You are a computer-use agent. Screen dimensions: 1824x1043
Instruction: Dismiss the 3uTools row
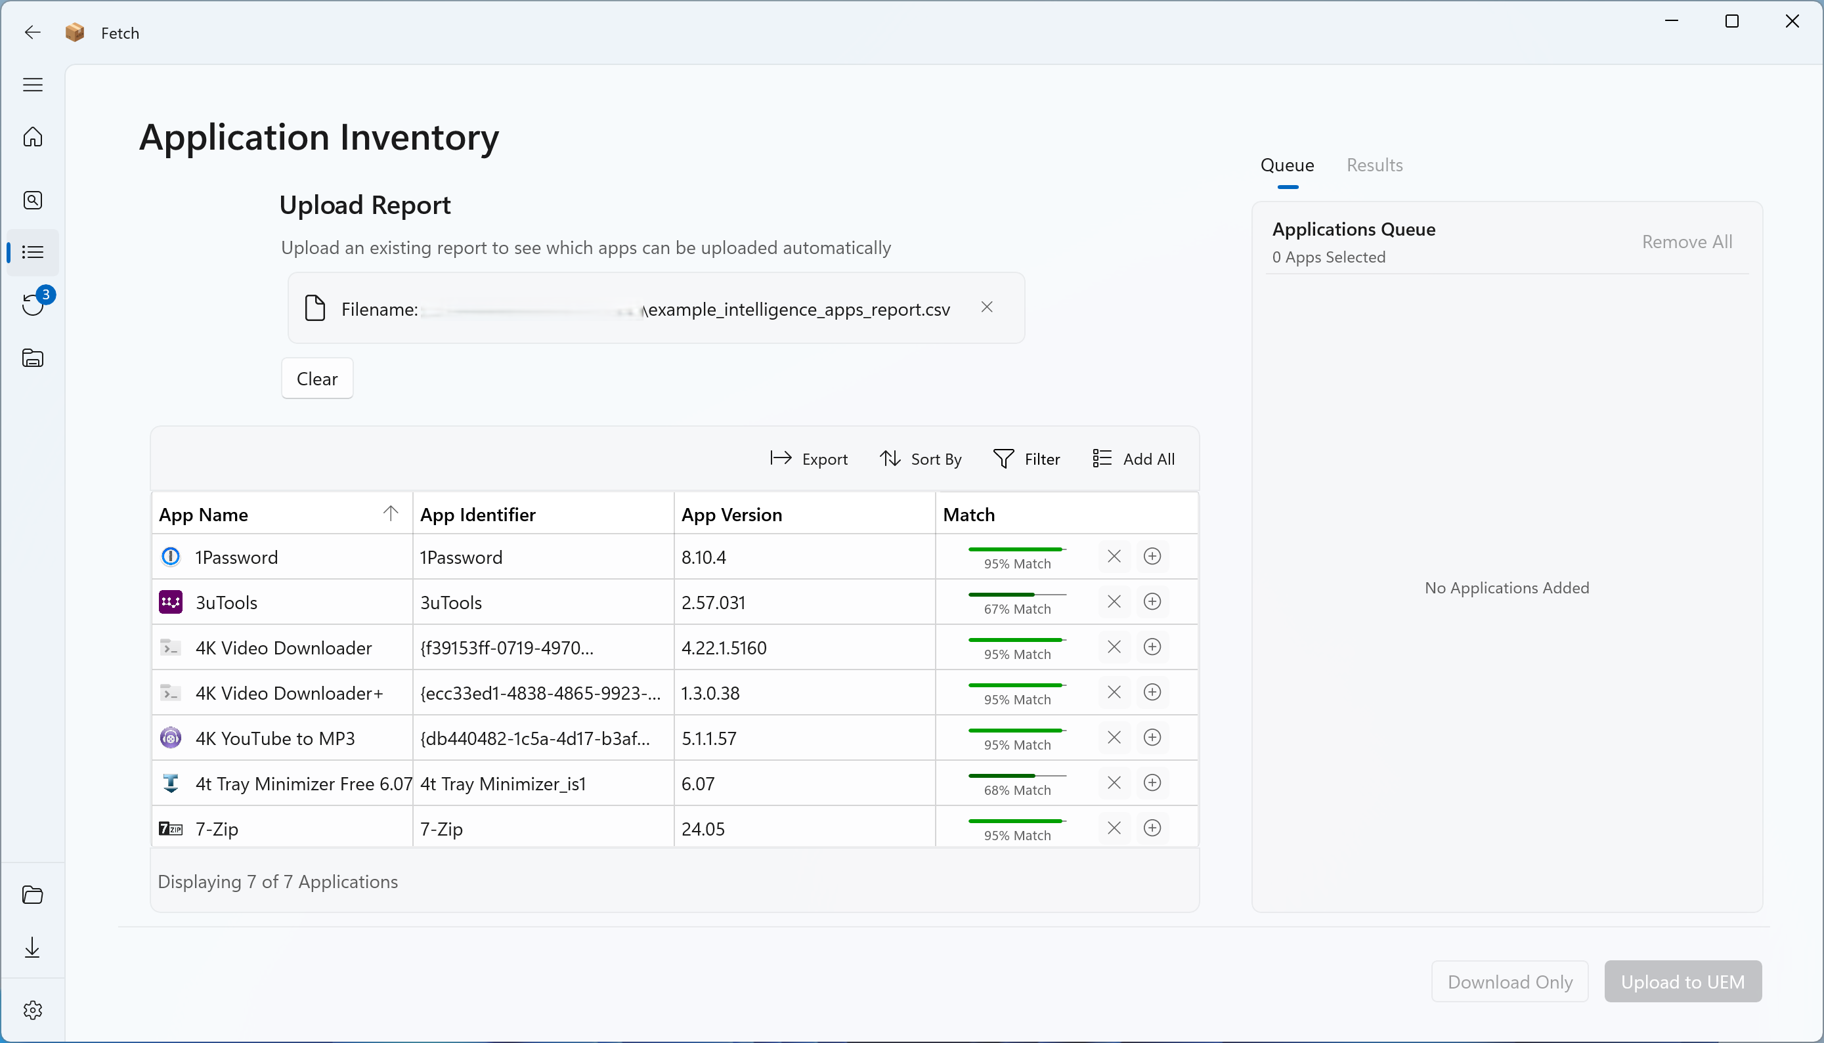1114,602
